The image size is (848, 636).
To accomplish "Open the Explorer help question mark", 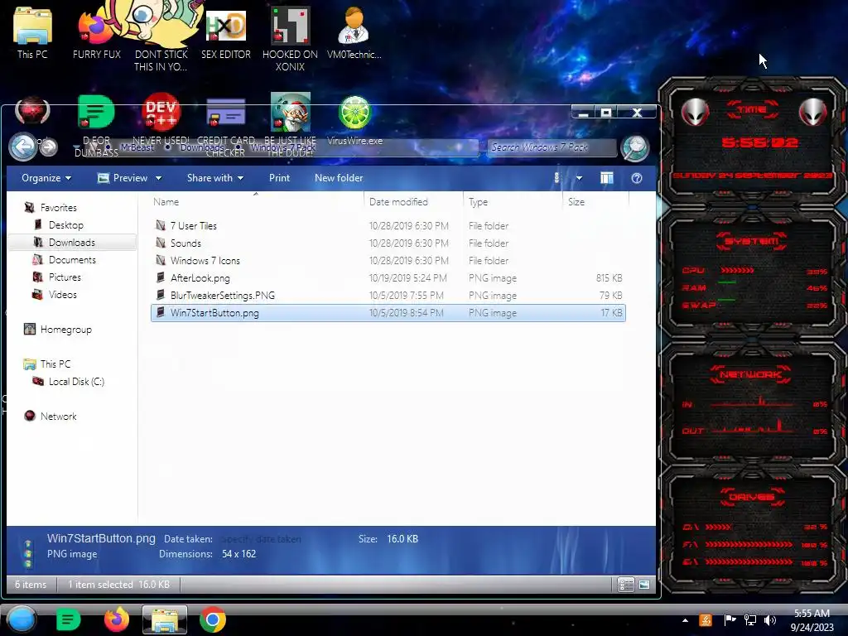I will point(637,178).
